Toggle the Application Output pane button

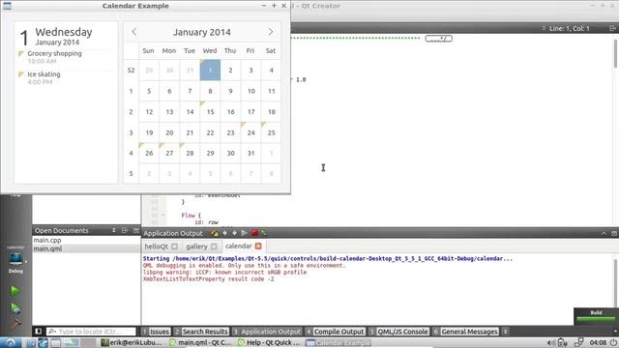(x=267, y=332)
